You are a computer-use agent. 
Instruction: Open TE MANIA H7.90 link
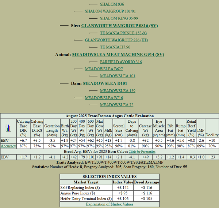[x=115, y=47]
